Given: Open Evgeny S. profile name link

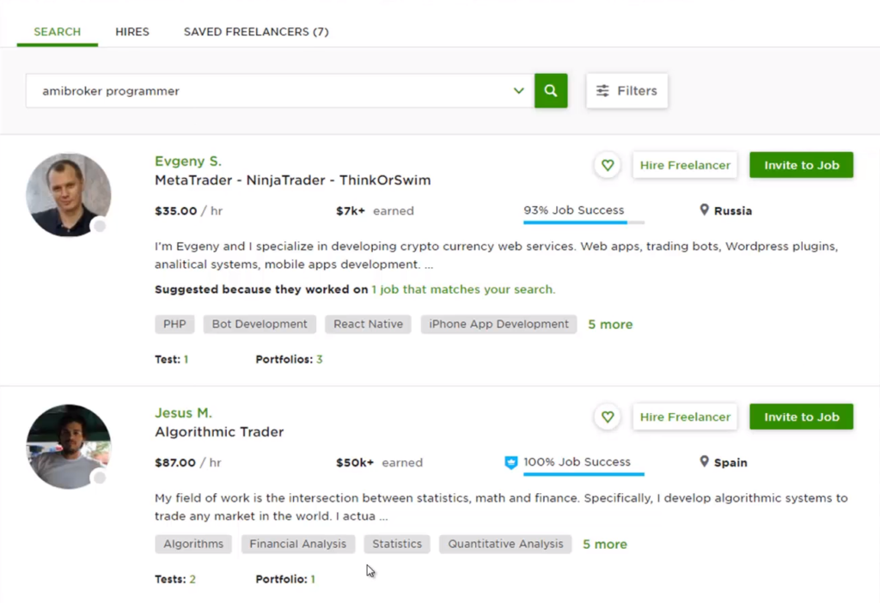Looking at the screenshot, I should pyautogui.click(x=188, y=161).
